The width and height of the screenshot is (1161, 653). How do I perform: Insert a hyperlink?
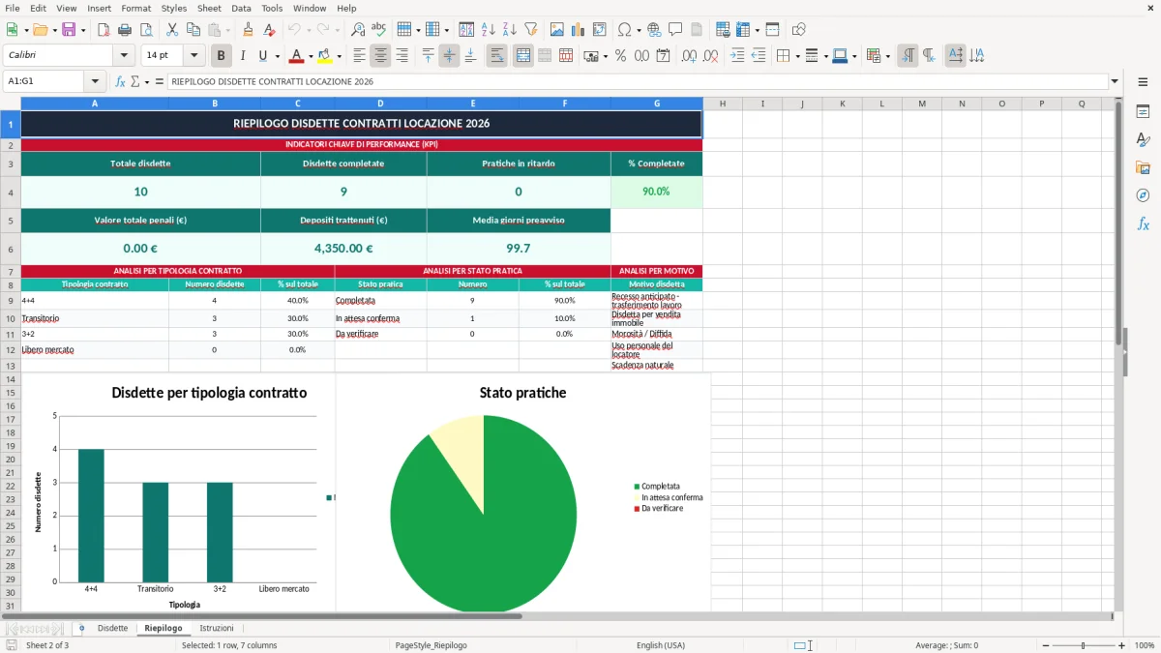654,30
